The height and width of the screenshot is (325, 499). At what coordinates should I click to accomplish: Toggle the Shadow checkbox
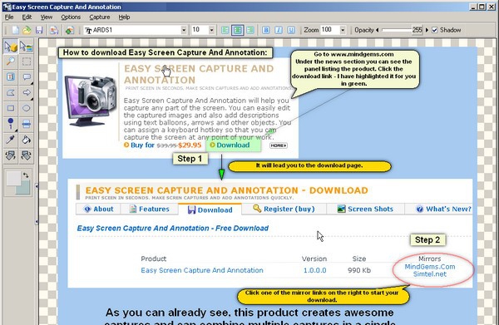pos(435,30)
